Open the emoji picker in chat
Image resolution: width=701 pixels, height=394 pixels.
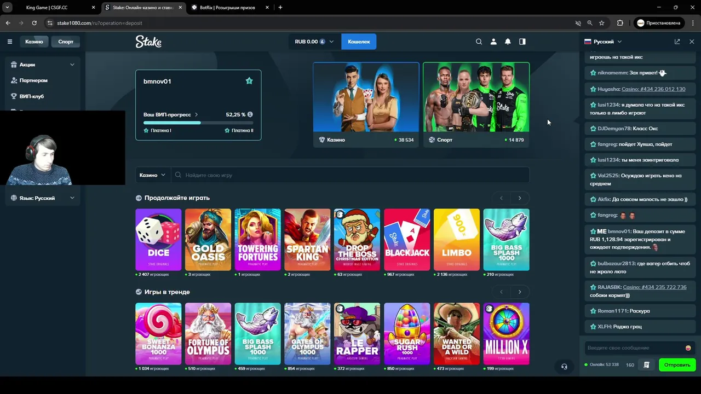click(x=688, y=348)
